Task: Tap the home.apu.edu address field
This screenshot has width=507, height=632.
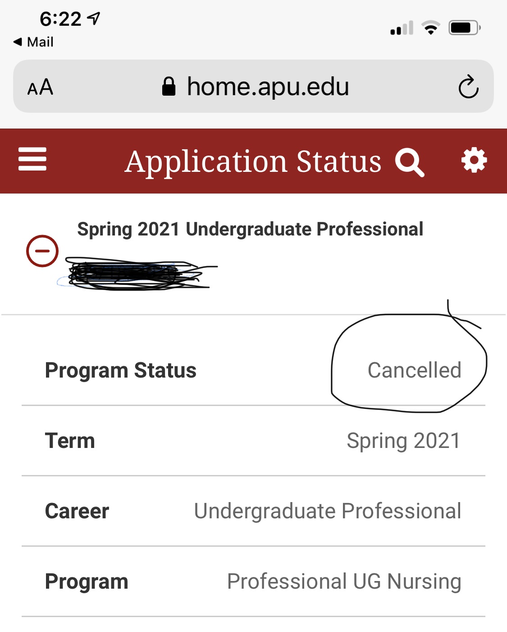Action: click(268, 87)
